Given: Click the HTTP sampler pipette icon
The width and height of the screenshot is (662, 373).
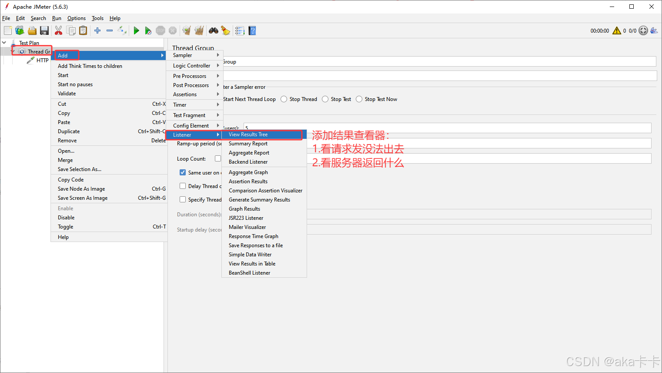Looking at the screenshot, I should 30,60.
